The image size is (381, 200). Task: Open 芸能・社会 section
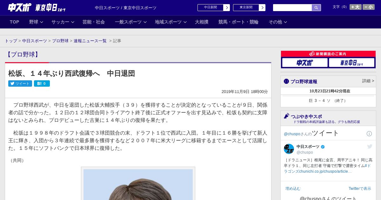click(94, 22)
